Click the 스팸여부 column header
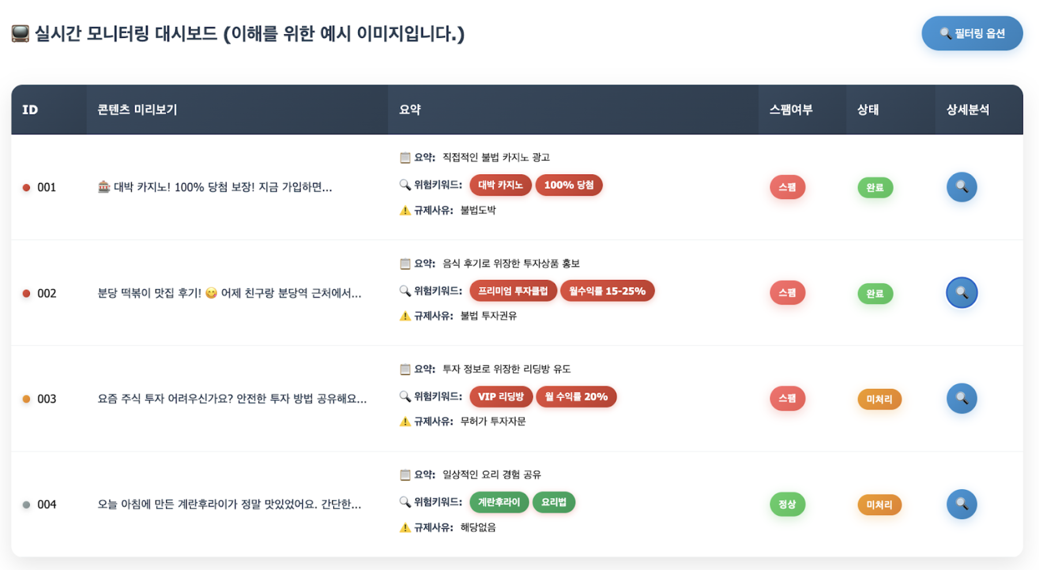The width and height of the screenshot is (1039, 570). point(790,110)
